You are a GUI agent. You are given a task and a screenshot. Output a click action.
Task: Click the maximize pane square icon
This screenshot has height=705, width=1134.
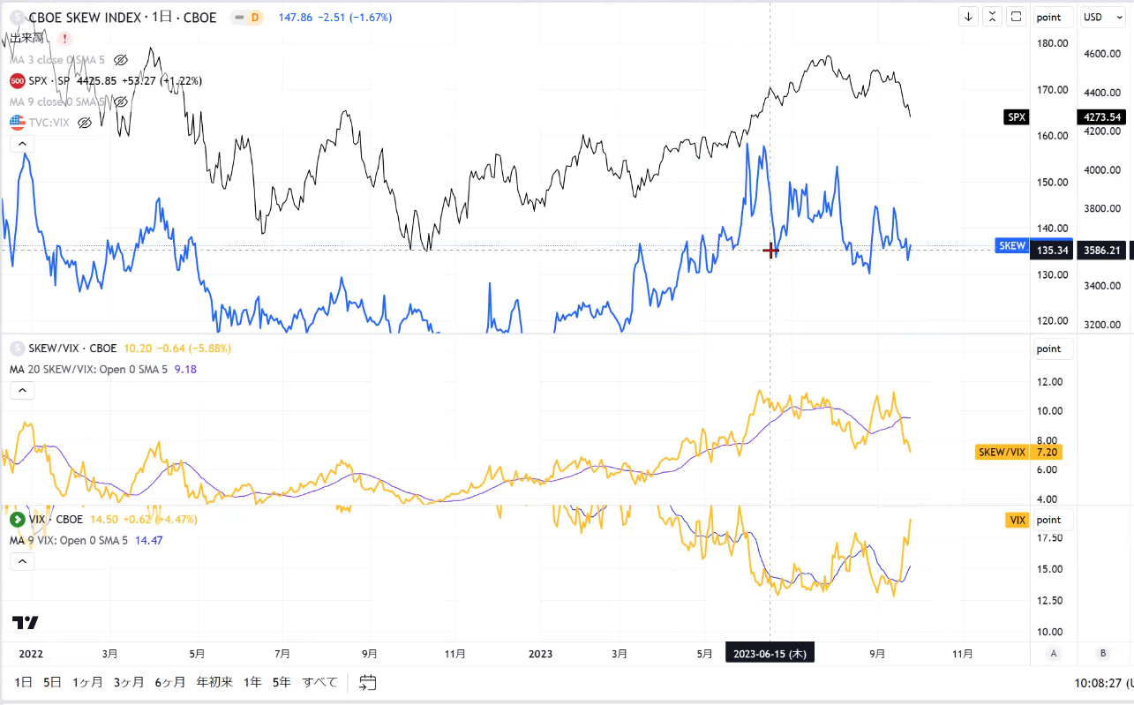pyautogui.click(x=1017, y=17)
